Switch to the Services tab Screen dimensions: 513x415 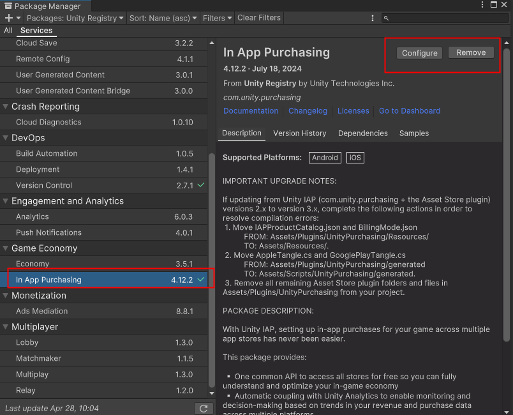click(x=36, y=31)
